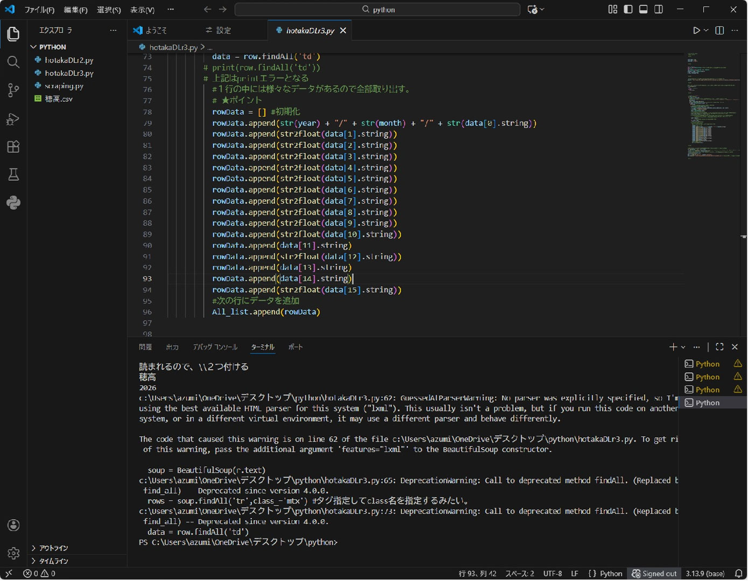Open the Manage settings gear
Screen dimensions: 748x581
point(13,553)
